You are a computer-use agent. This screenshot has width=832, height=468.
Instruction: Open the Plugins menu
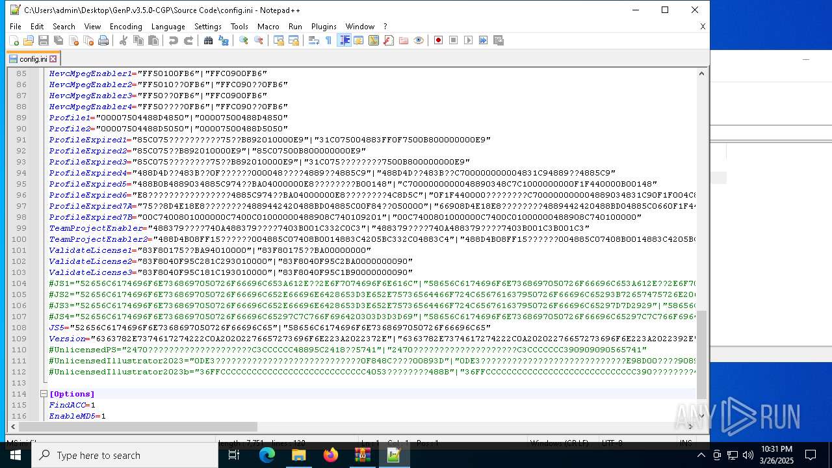pyautogui.click(x=324, y=27)
